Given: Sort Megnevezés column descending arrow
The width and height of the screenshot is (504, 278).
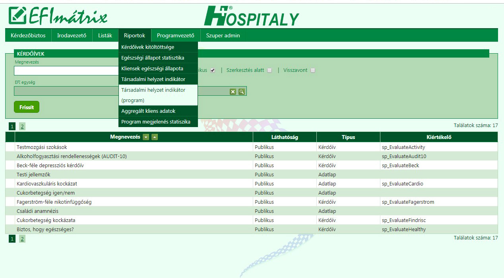Looking at the screenshot, I should [x=146, y=137].
